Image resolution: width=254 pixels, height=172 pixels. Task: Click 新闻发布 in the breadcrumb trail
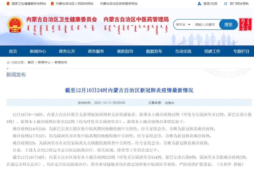tap(61, 62)
